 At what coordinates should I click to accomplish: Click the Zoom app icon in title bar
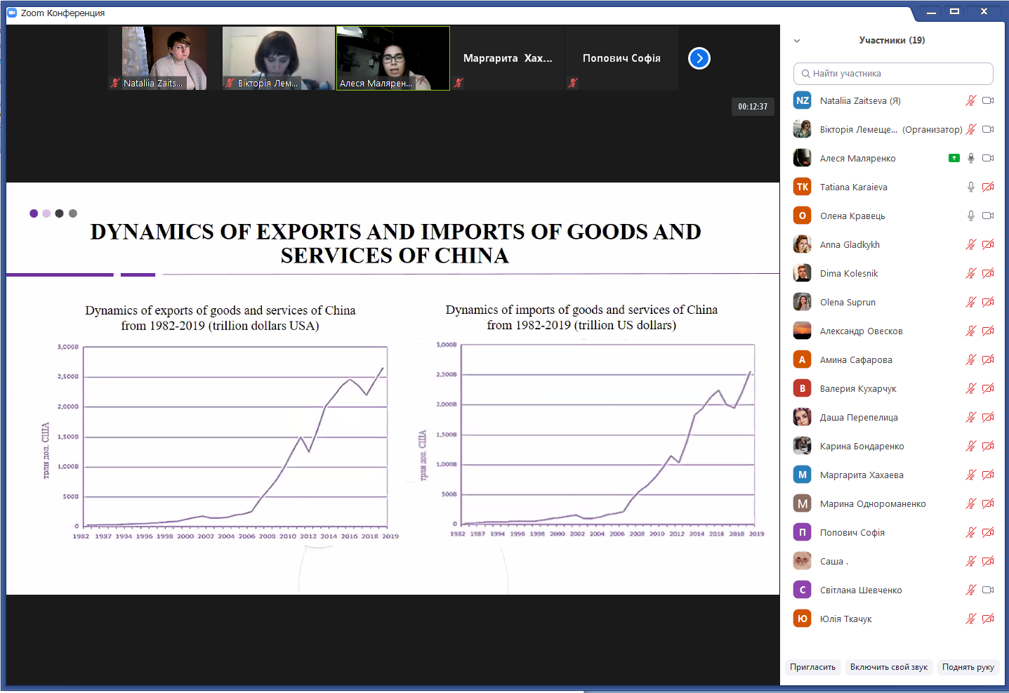(x=11, y=13)
